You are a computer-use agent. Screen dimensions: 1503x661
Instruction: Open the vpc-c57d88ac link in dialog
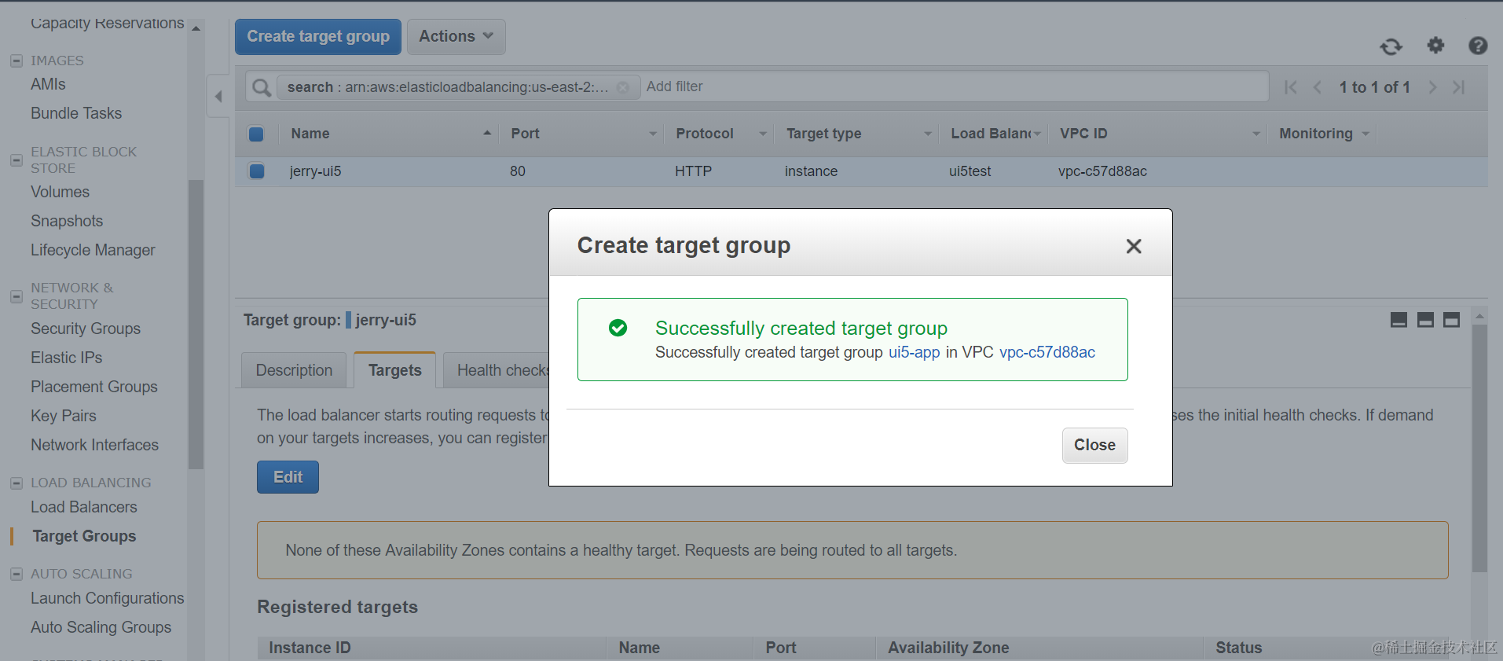tap(1047, 352)
